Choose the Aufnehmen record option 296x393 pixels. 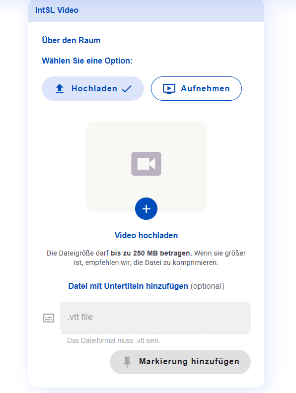[x=196, y=88]
